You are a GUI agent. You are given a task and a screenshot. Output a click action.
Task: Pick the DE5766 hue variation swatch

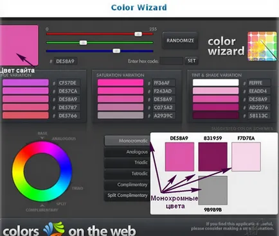pyautogui.click(x=26, y=115)
